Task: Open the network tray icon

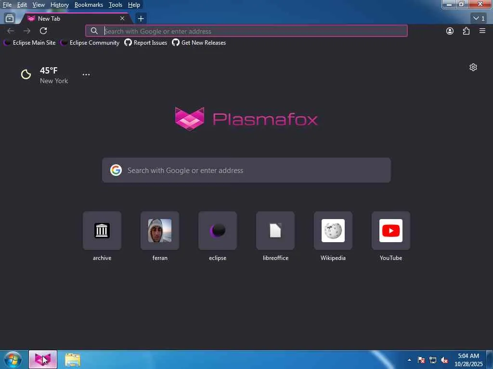Action: click(x=433, y=360)
